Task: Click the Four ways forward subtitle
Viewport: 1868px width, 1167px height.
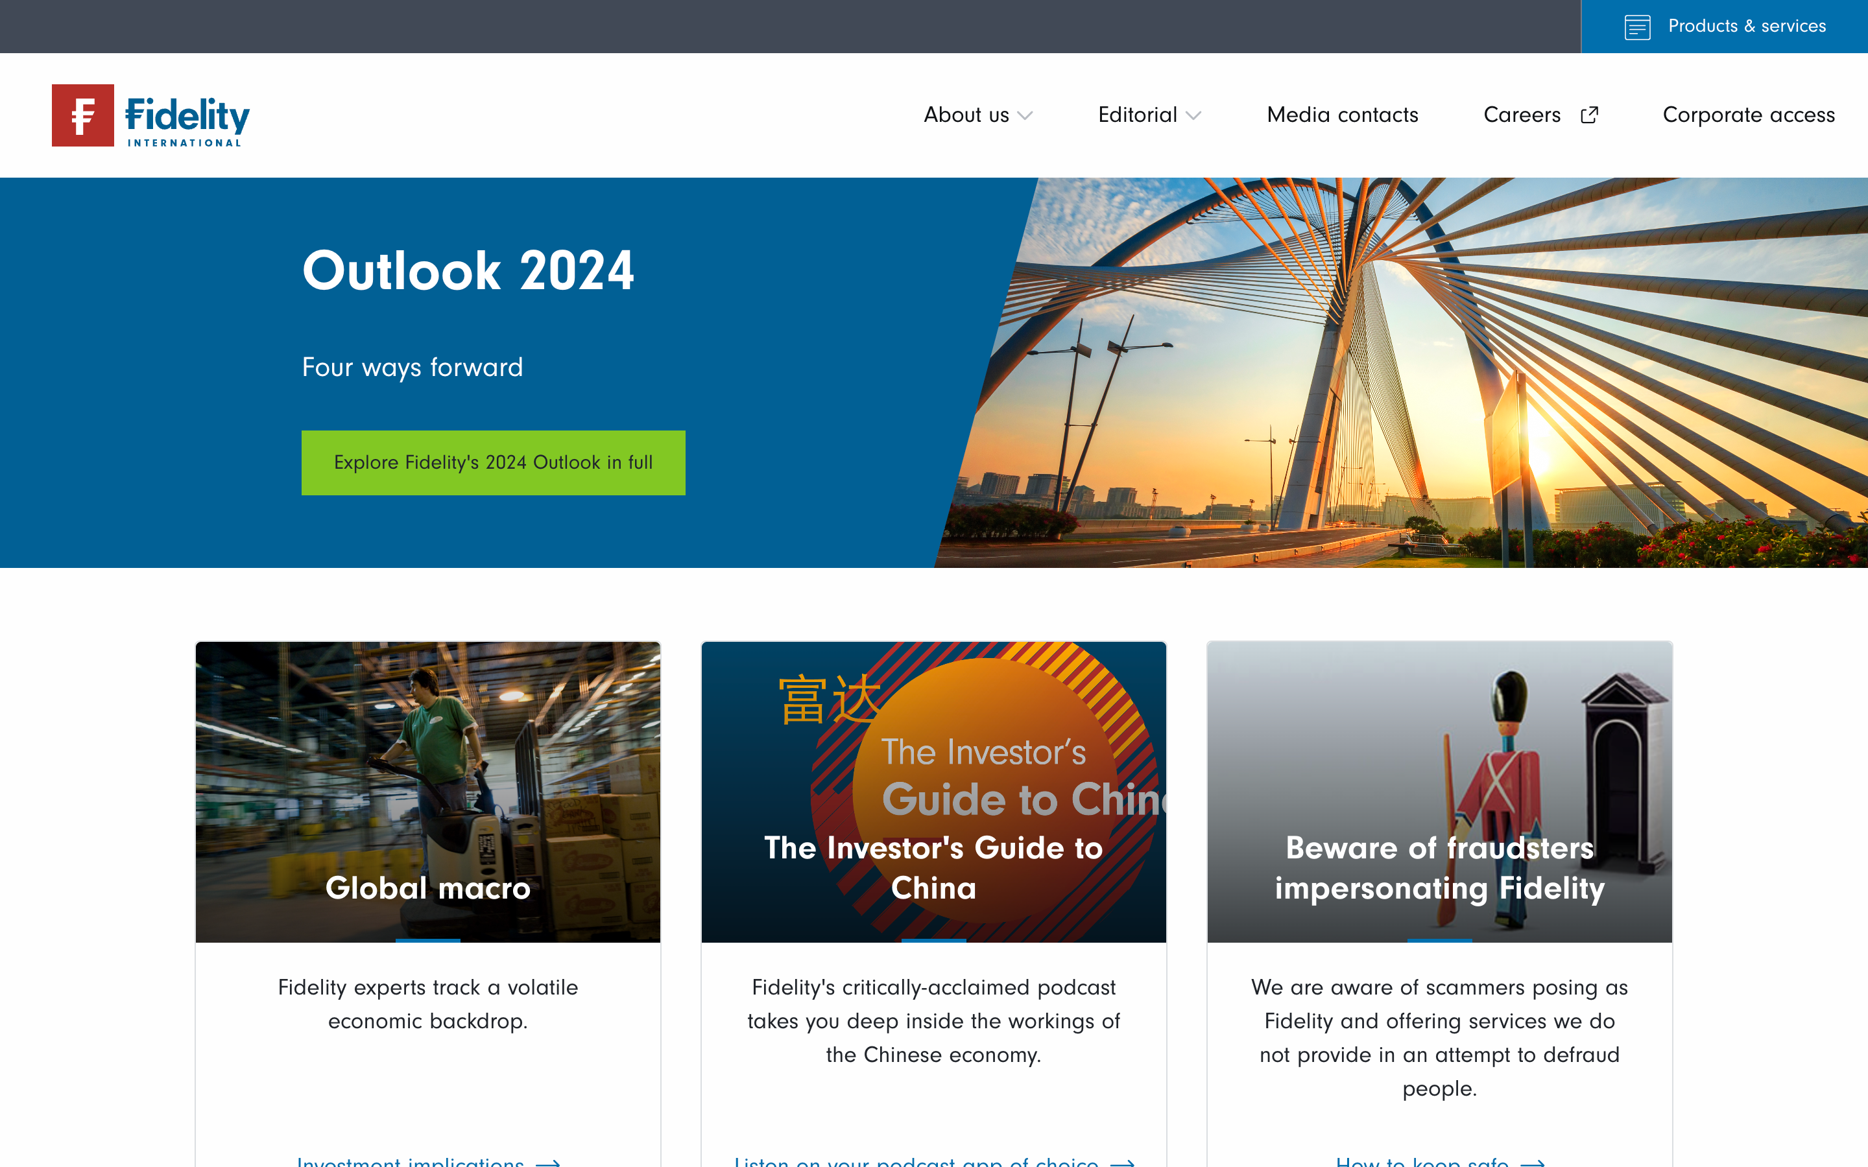Action: pyautogui.click(x=413, y=368)
